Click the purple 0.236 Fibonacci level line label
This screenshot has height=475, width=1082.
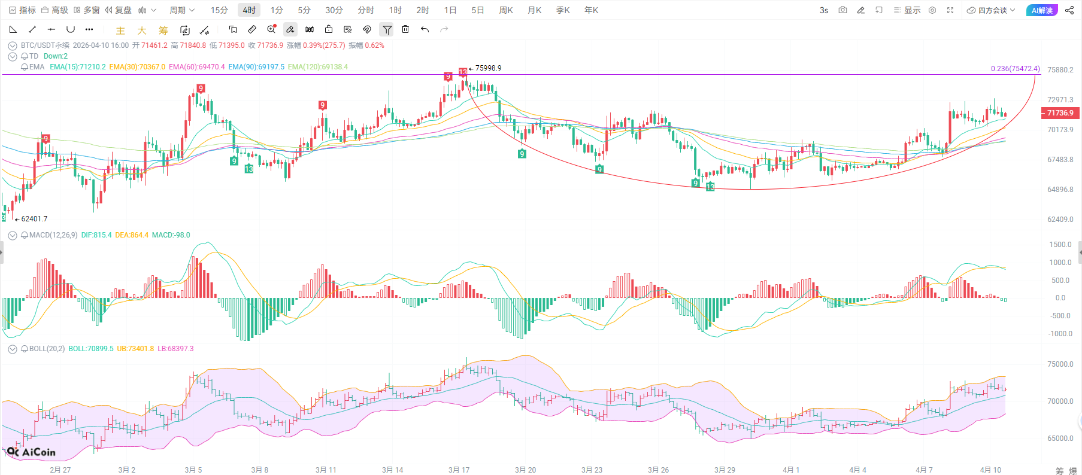pyautogui.click(x=1015, y=69)
